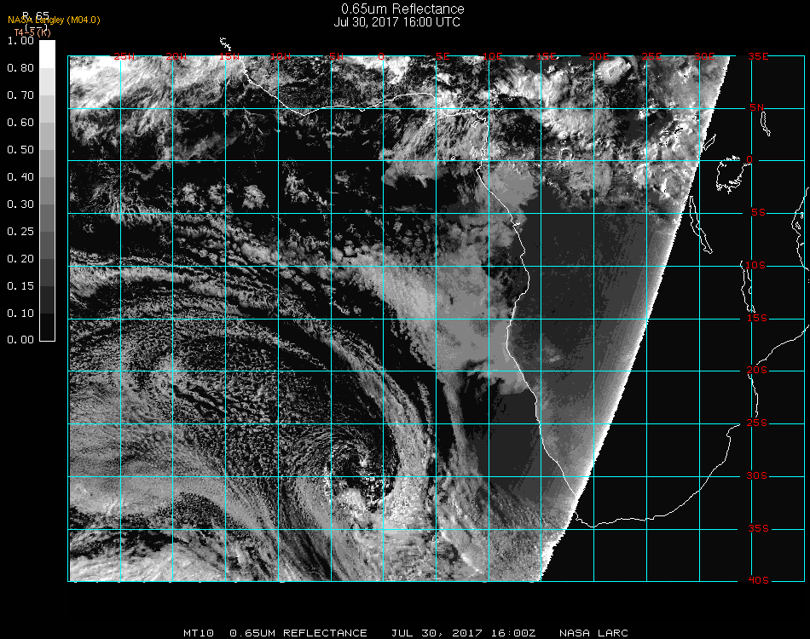810x639 pixels.
Task: Pick the 5N latitude label
Action: point(757,107)
